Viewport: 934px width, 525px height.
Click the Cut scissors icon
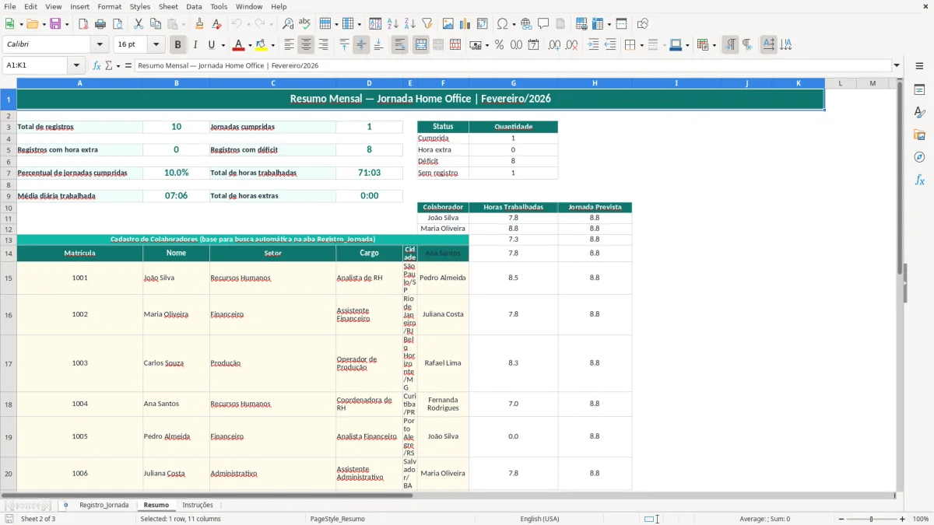tap(139, 24)
